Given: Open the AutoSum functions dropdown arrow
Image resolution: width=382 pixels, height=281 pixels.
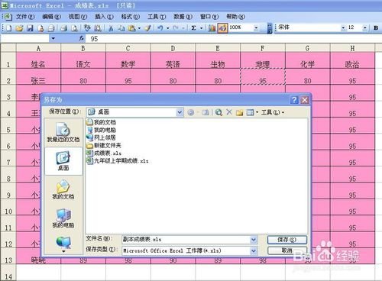Looking at the screenshot, I should pos(201,28).
